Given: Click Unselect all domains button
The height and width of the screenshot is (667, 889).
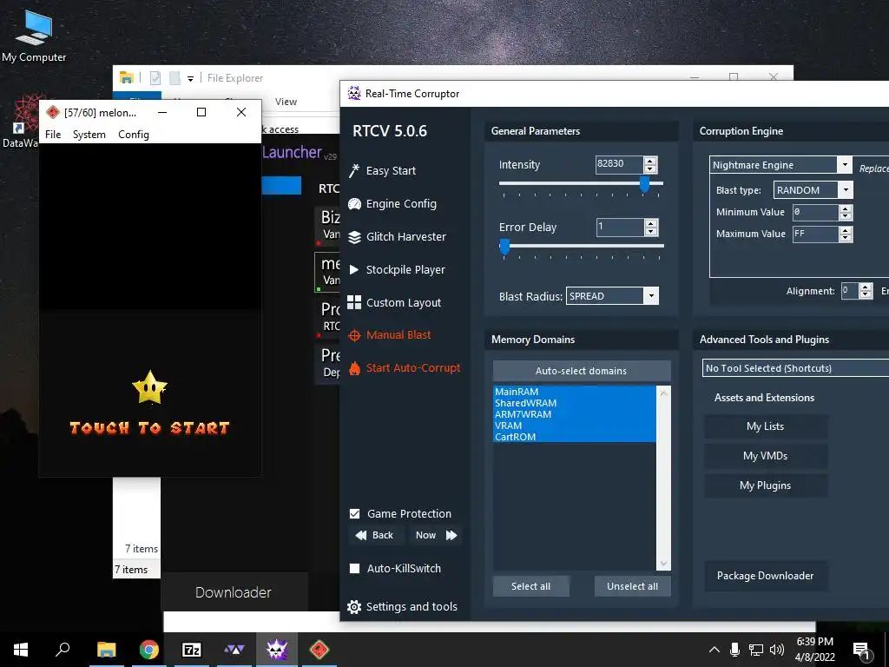Looking at the screenshot, I should (x=632, y=586).
